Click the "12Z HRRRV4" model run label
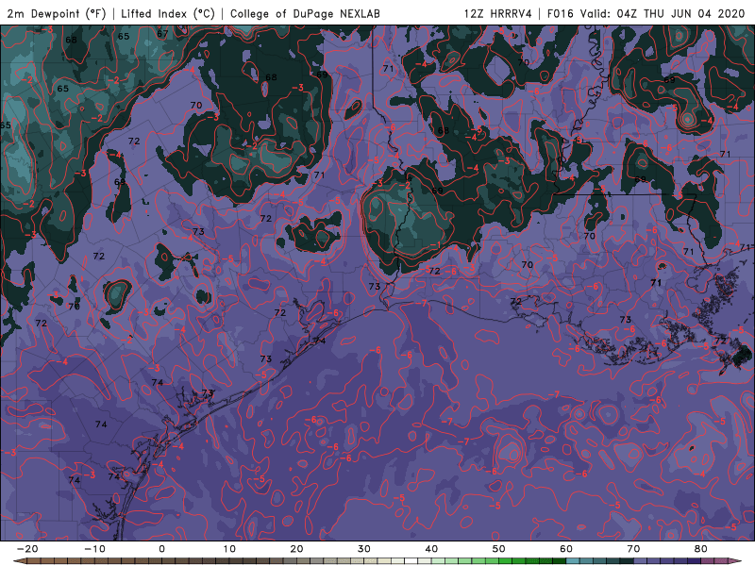 (x=497, y=13)
